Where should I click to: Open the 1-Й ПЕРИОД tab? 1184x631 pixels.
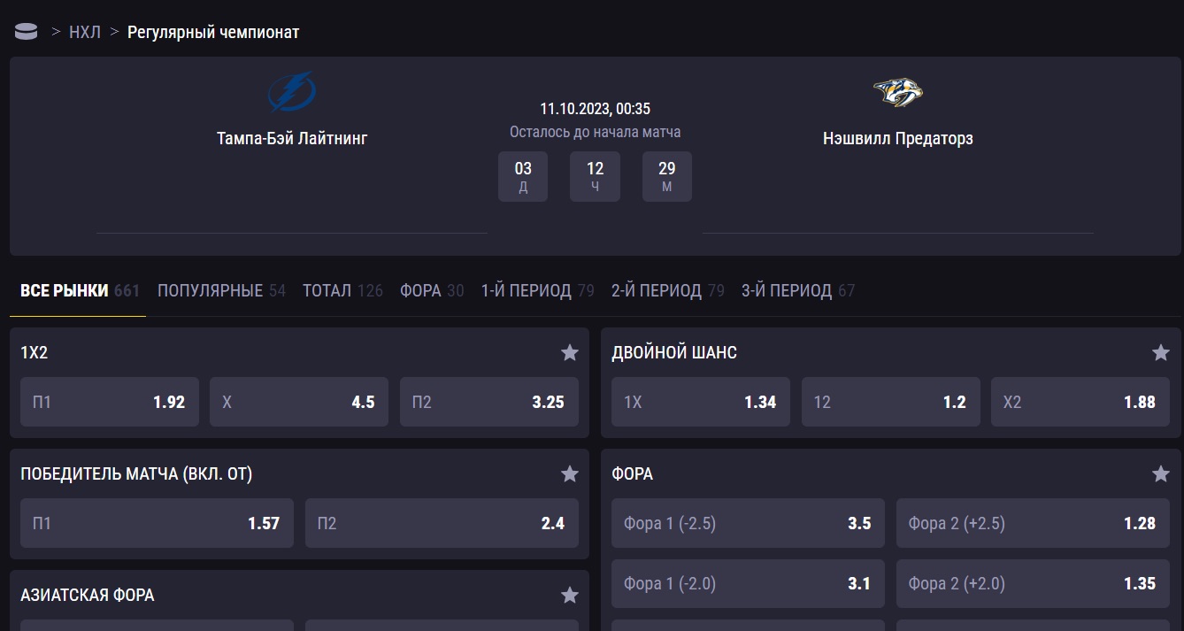point(538,290)
